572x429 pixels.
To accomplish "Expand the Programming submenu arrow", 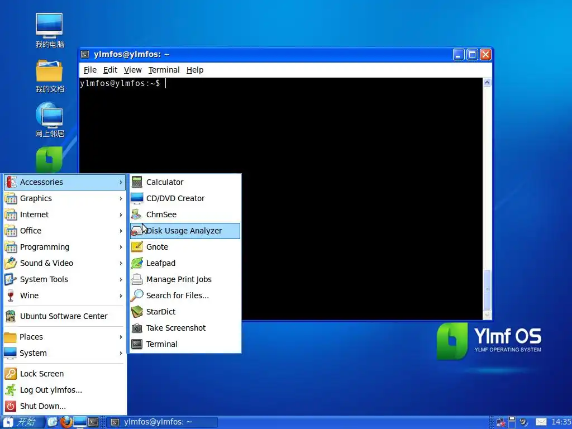I will 121,247.
